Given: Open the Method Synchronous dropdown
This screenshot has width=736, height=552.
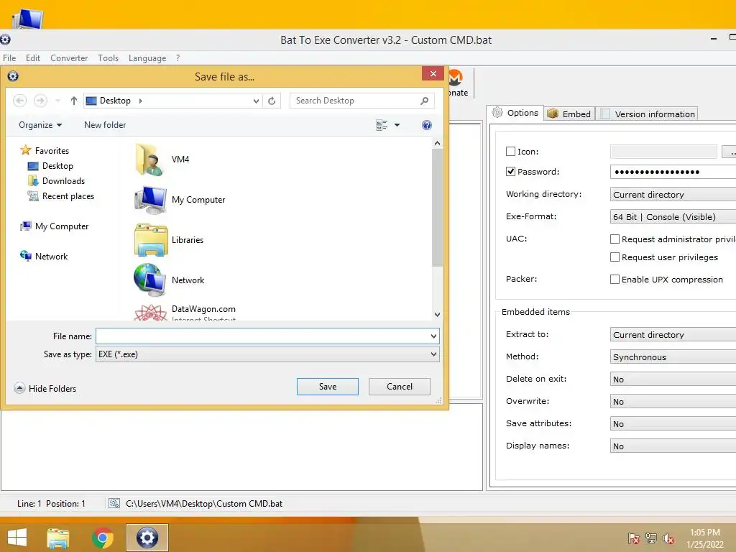Looking at the screenshot, I should click(x=673, y=357).
